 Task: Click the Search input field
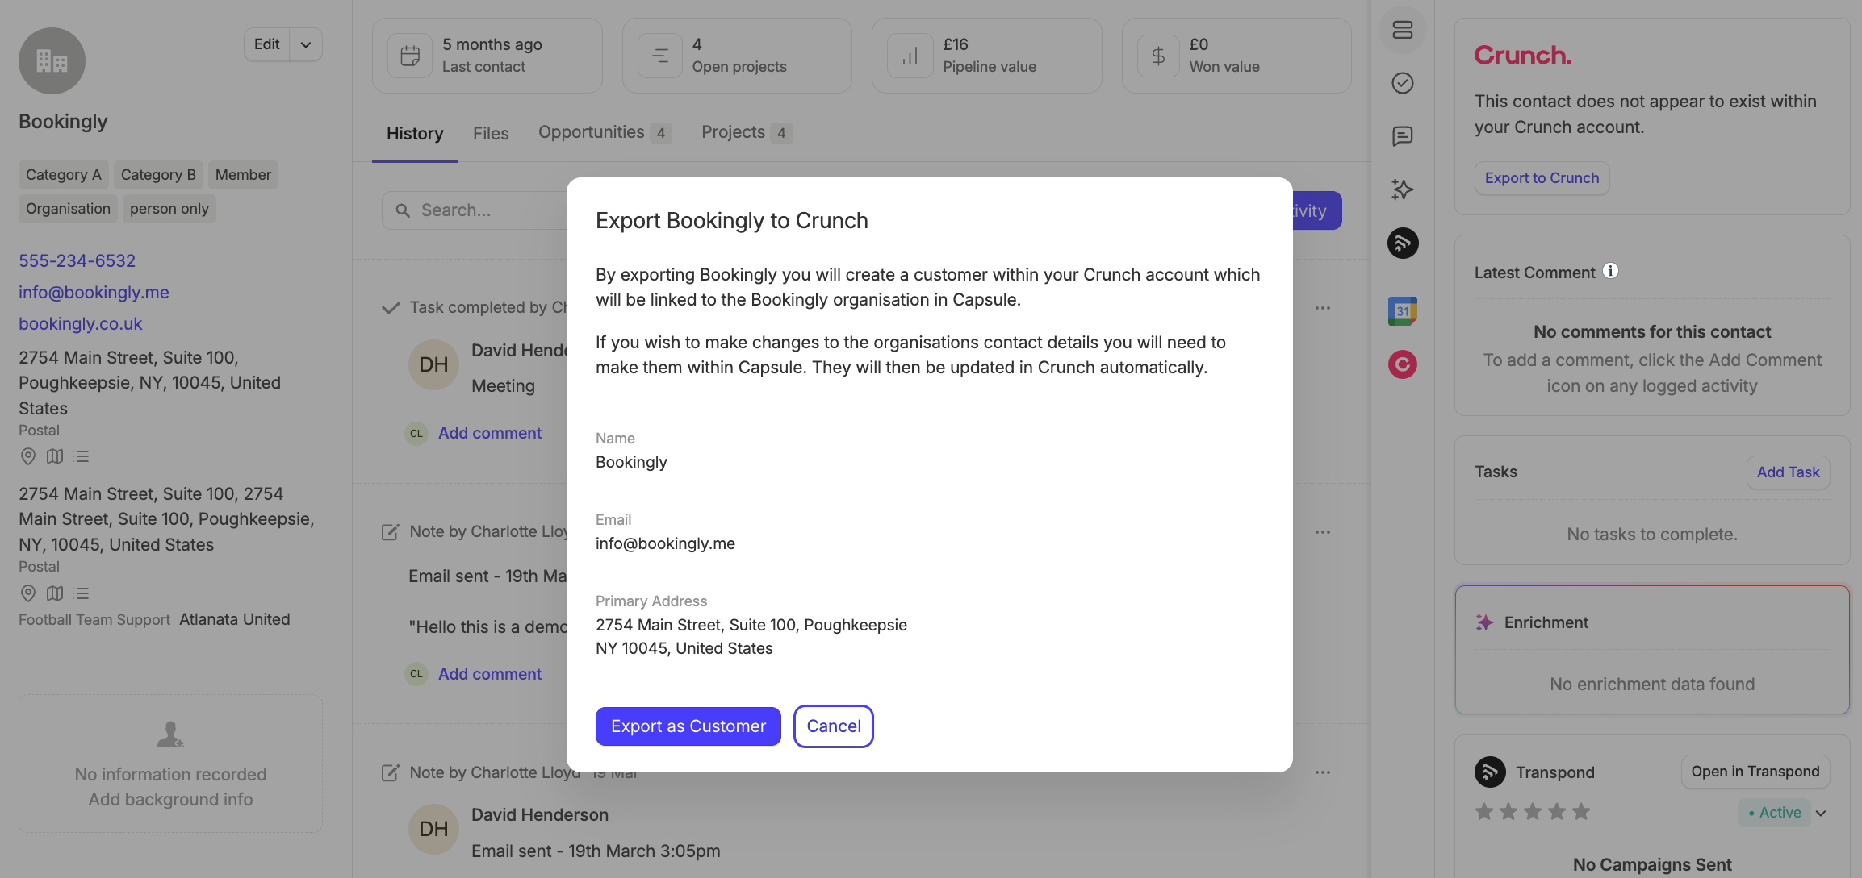pyautogui.click(x=476, y=210)
